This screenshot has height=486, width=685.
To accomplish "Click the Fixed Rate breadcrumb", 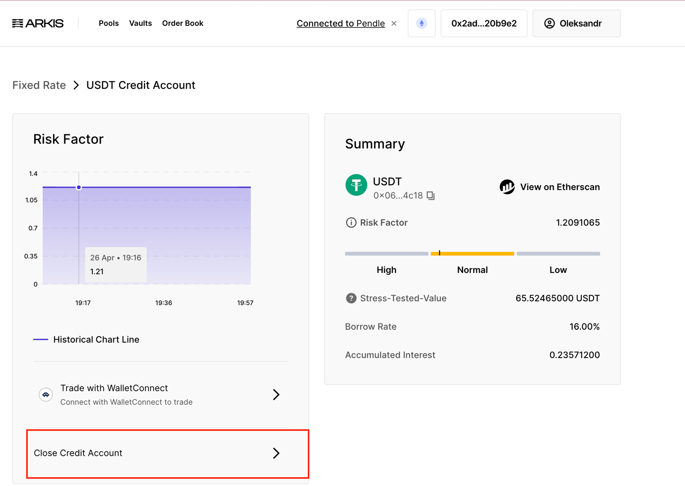I will (x=39, y=85).
